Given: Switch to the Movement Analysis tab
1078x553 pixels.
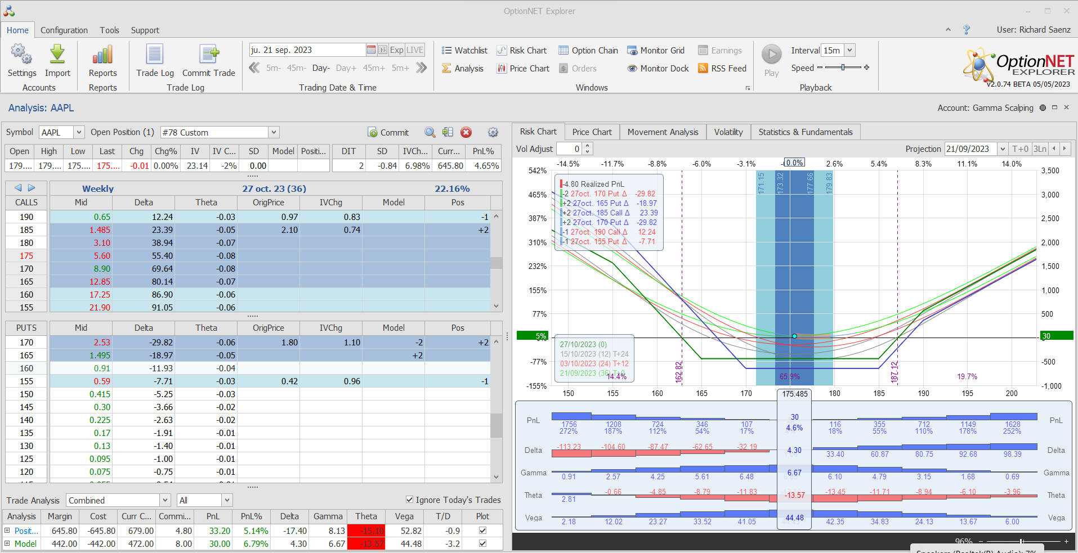Looking at the screenshot, I should click(x=663, y=132).
